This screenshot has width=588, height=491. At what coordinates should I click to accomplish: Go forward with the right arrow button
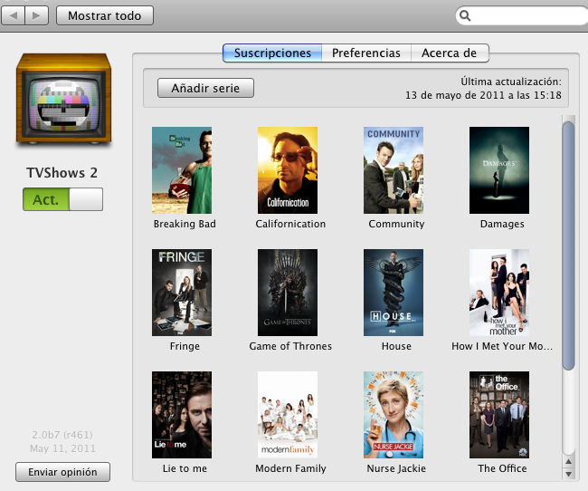pos(37,15)
